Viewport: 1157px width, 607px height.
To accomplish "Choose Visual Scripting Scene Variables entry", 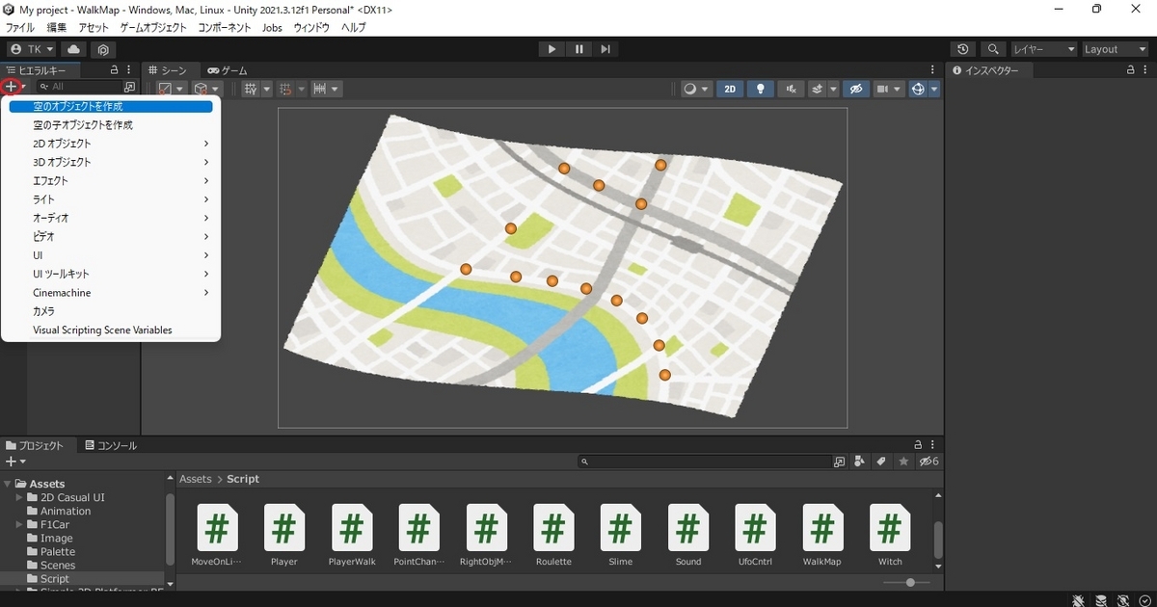I will pos(111,330).
